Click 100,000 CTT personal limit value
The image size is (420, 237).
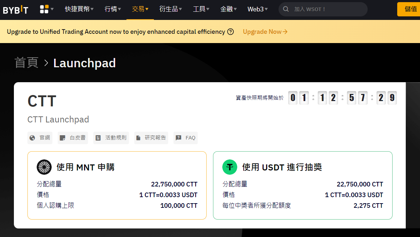179,205
